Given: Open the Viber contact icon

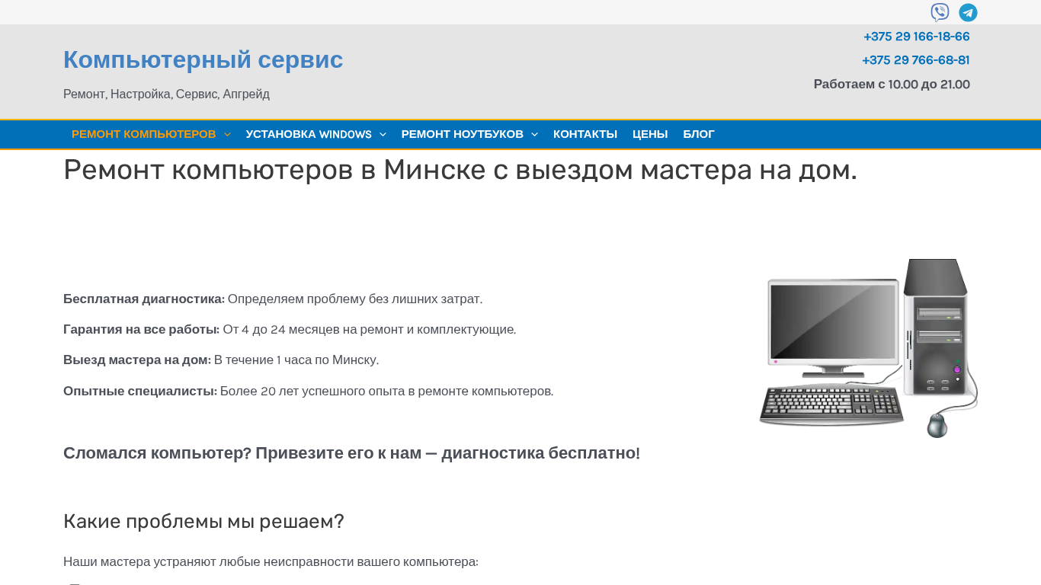Looking at the screenshot, I should tap(940, 12).
